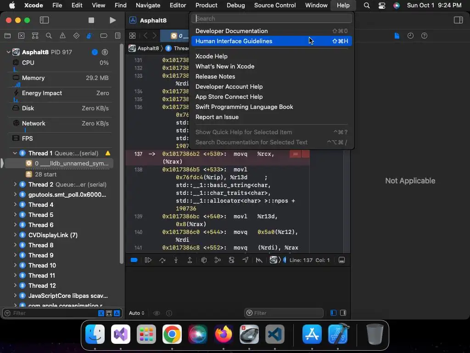Open the Find navigator magnifier icon
This screenshot has height=353, width=470.
click(x=49, y=36)
